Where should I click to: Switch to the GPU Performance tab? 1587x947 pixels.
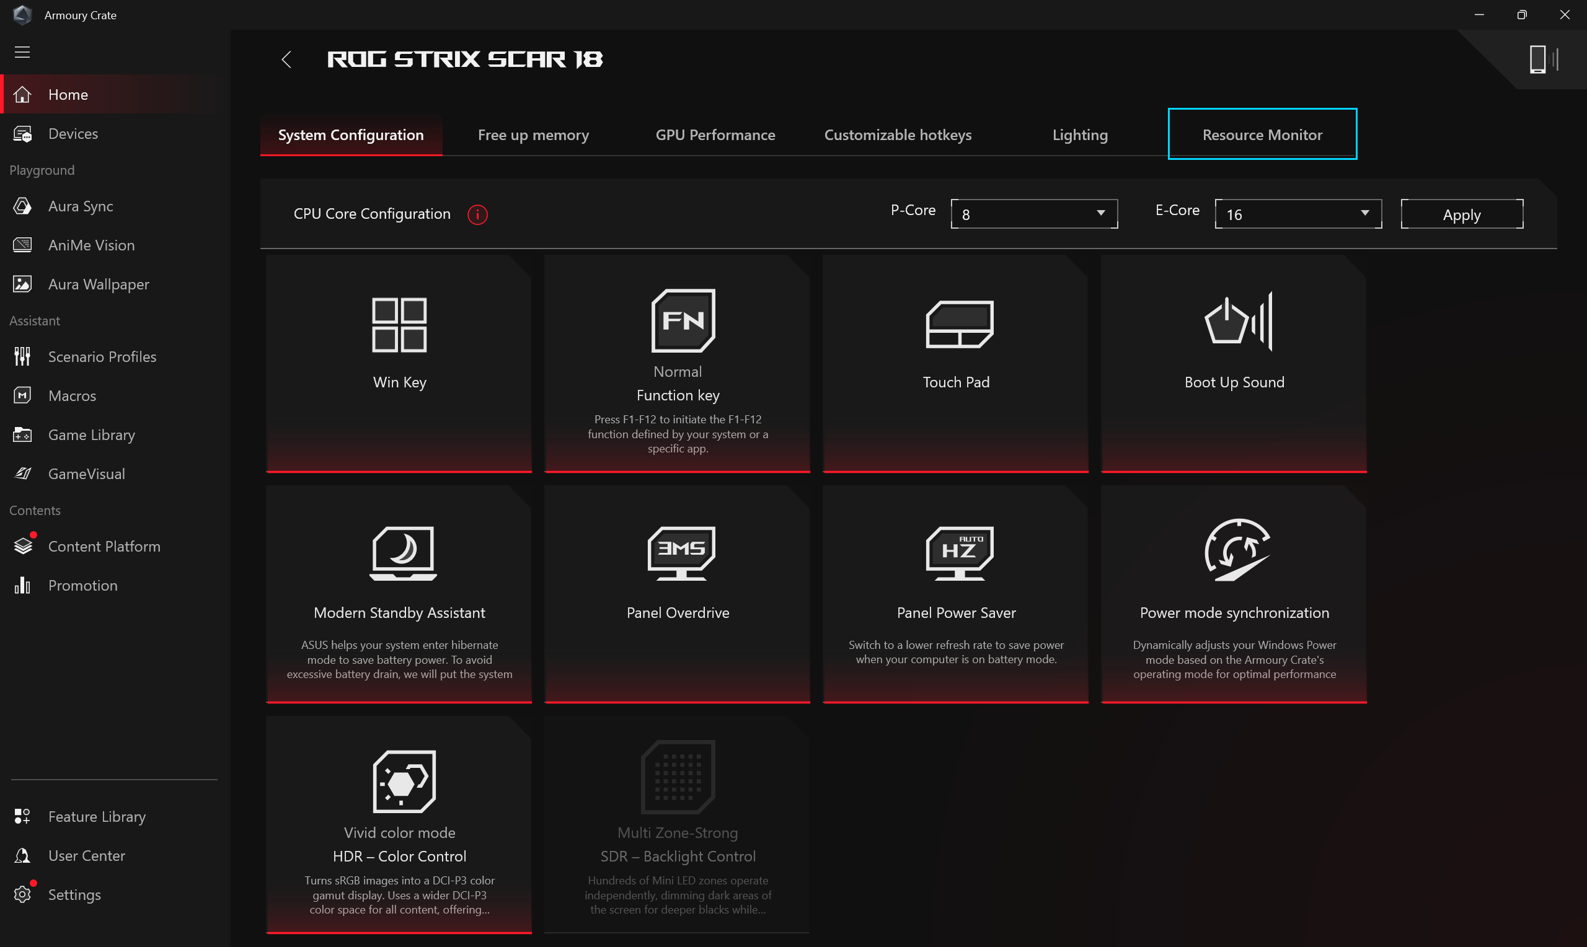click(715, 134)
